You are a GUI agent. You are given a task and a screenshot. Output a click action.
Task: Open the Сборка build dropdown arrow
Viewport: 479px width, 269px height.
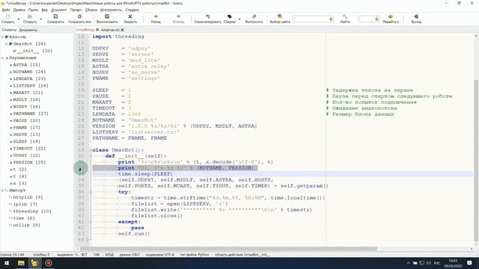(239, 19)
